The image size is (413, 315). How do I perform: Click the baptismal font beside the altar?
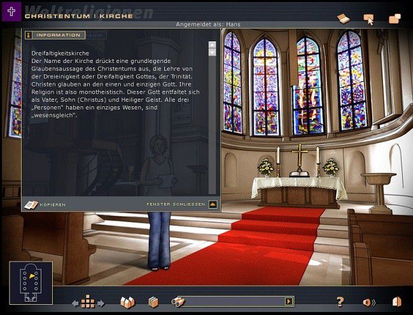(379, 193)
